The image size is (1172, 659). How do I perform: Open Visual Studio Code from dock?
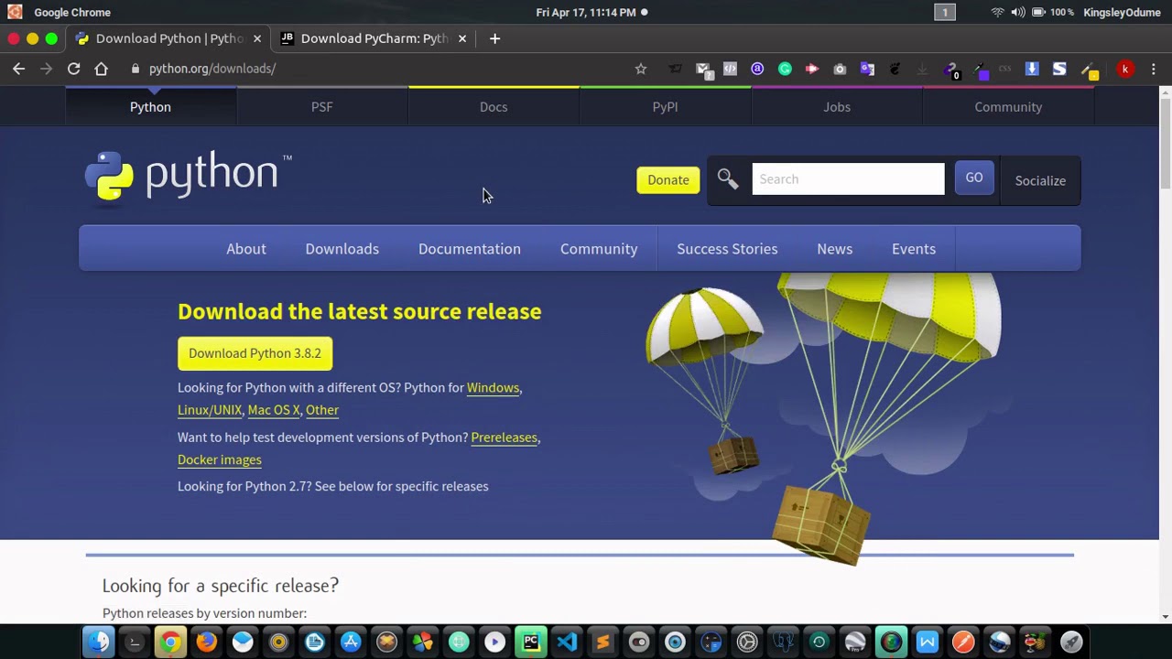[567, 642]
